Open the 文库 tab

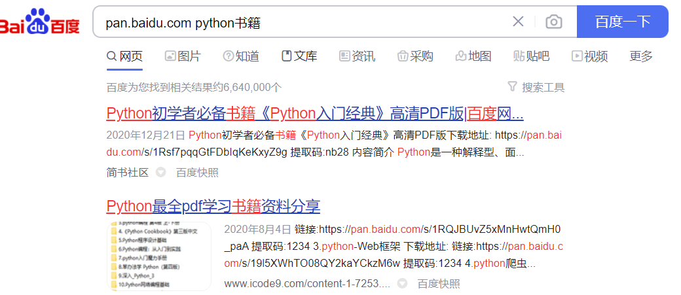pyautogui.click(x=299, y=56)
